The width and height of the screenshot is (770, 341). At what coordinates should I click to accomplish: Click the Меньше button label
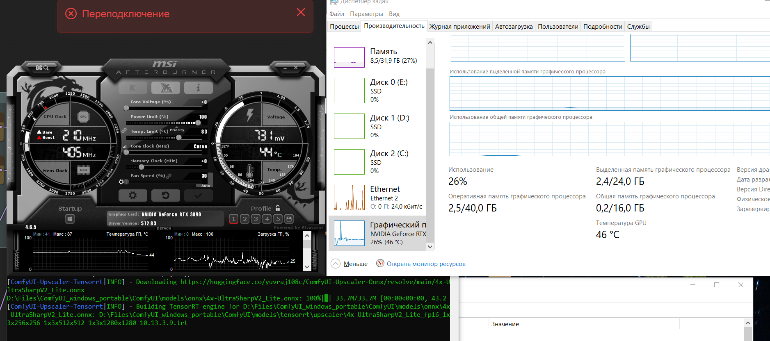356,264
